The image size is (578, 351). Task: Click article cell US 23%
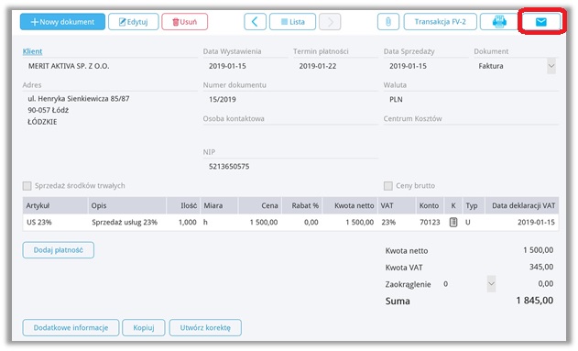39,223
